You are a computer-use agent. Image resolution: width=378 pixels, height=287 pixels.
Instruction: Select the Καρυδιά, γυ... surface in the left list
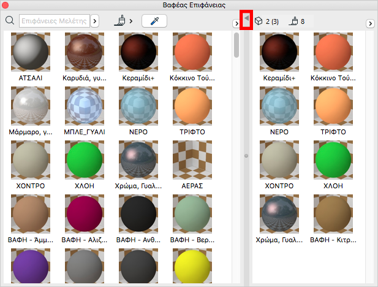pyautogui.click(x=85, y=52)
